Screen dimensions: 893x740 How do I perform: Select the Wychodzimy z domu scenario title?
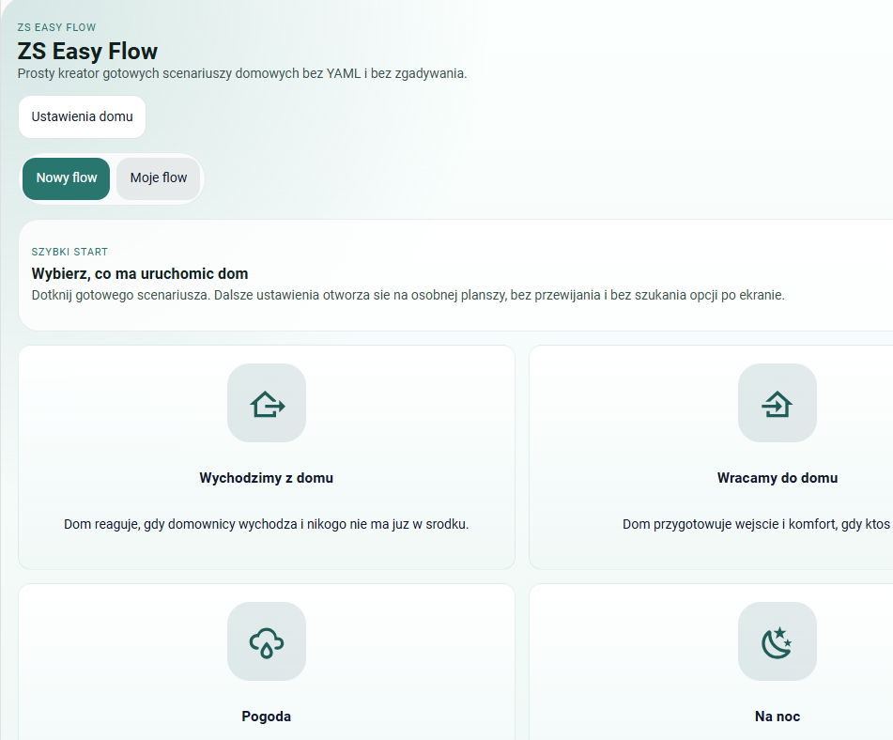(266, 478)
